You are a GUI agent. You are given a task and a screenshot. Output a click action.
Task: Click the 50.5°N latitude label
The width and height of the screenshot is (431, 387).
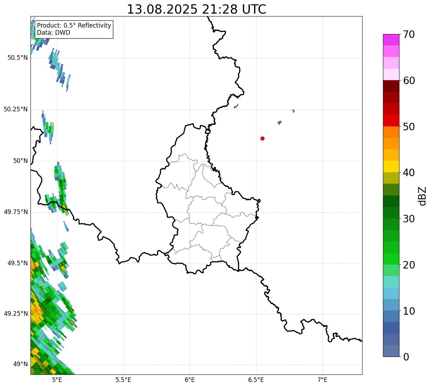tap(18, 58)
